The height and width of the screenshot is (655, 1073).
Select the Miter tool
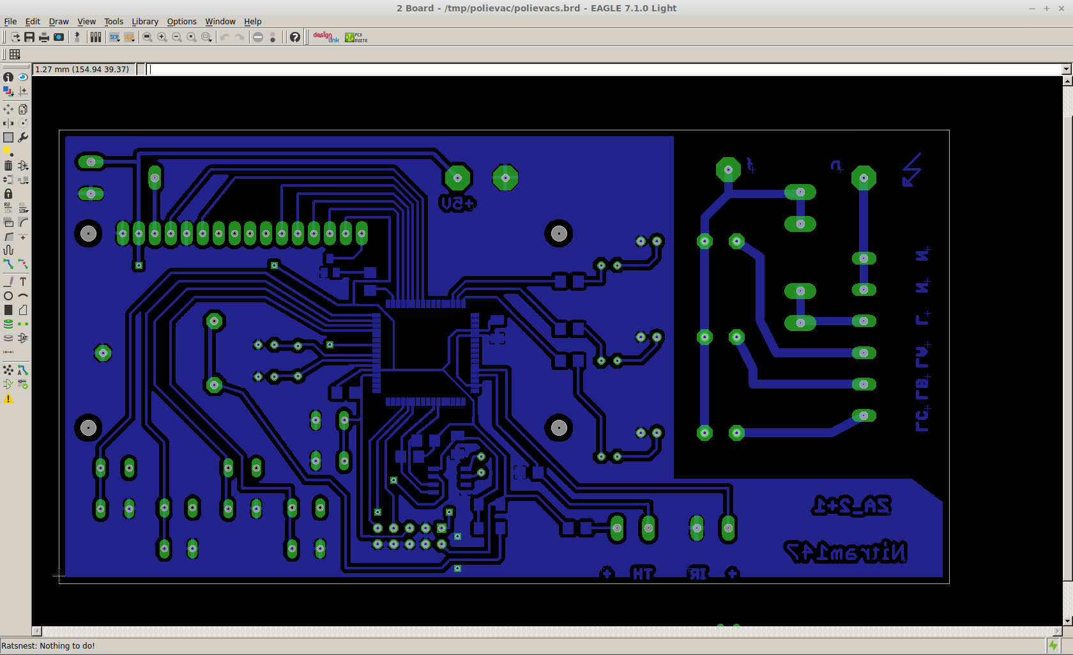point(23,222)
